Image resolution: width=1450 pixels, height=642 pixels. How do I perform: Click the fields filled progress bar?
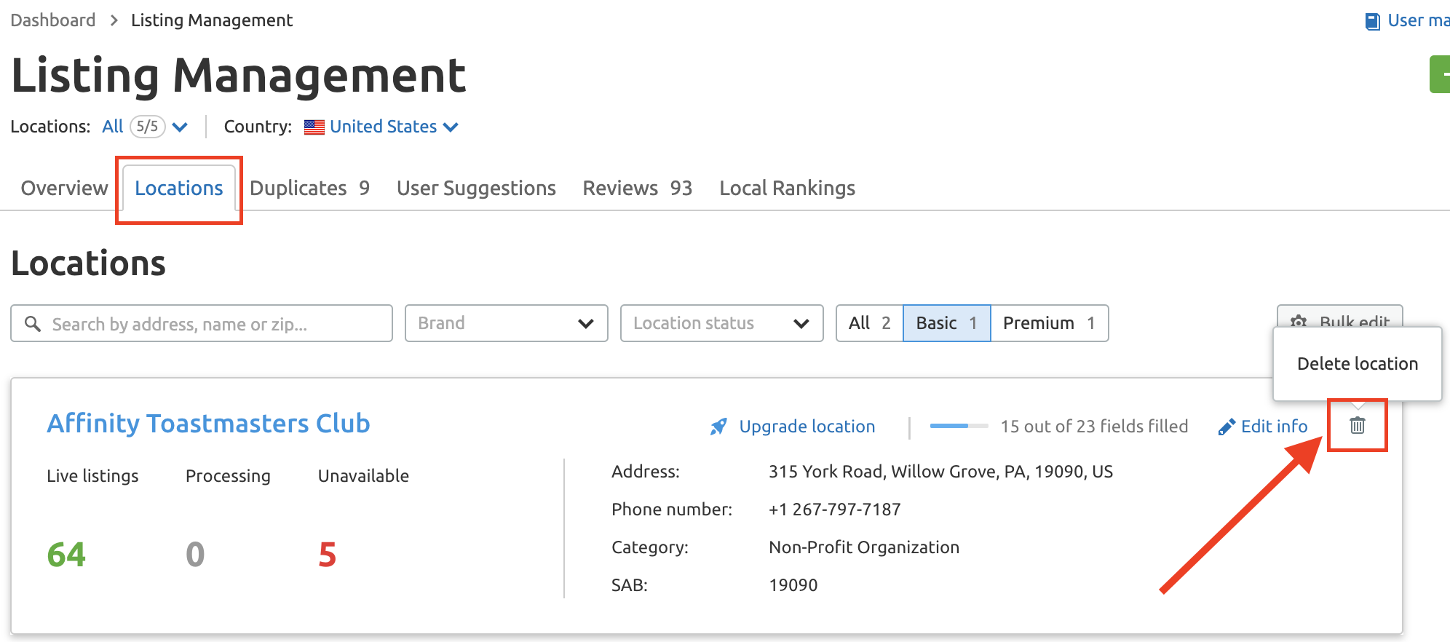point(959,426)
